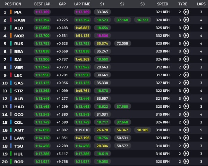208x166 pixels.
Task: Click the purple 1:12.169 best lap time
Action: pyautogui.click(x=43, y=13)
